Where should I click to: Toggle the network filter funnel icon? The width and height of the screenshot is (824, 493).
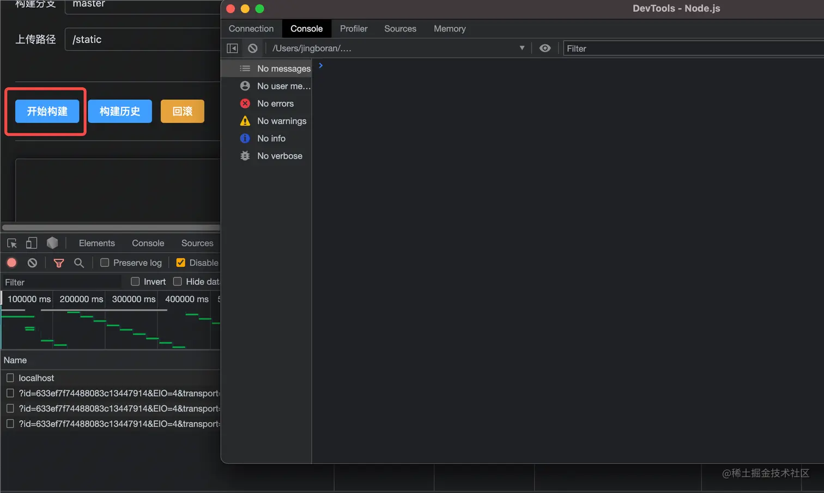pos(59,263)
